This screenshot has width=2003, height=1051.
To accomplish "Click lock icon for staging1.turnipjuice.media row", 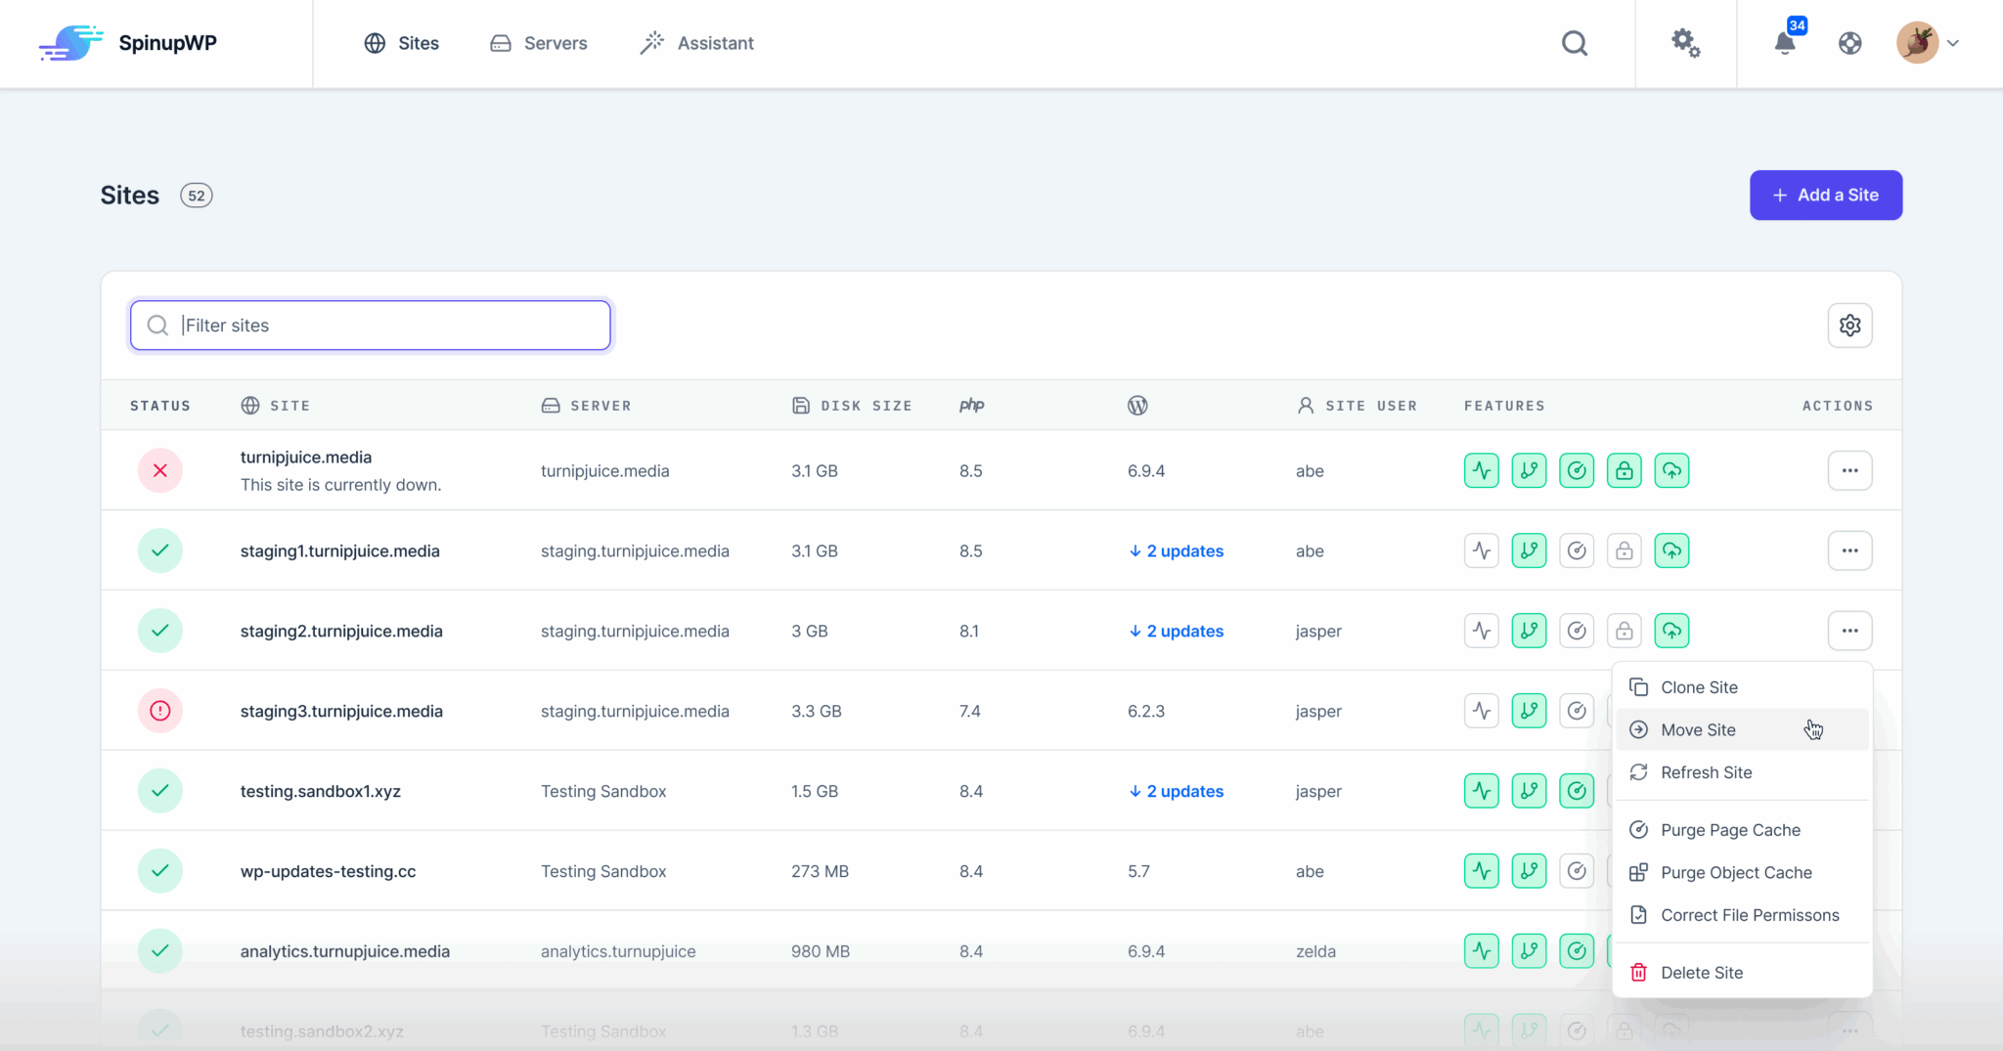I will (1625, 551).
